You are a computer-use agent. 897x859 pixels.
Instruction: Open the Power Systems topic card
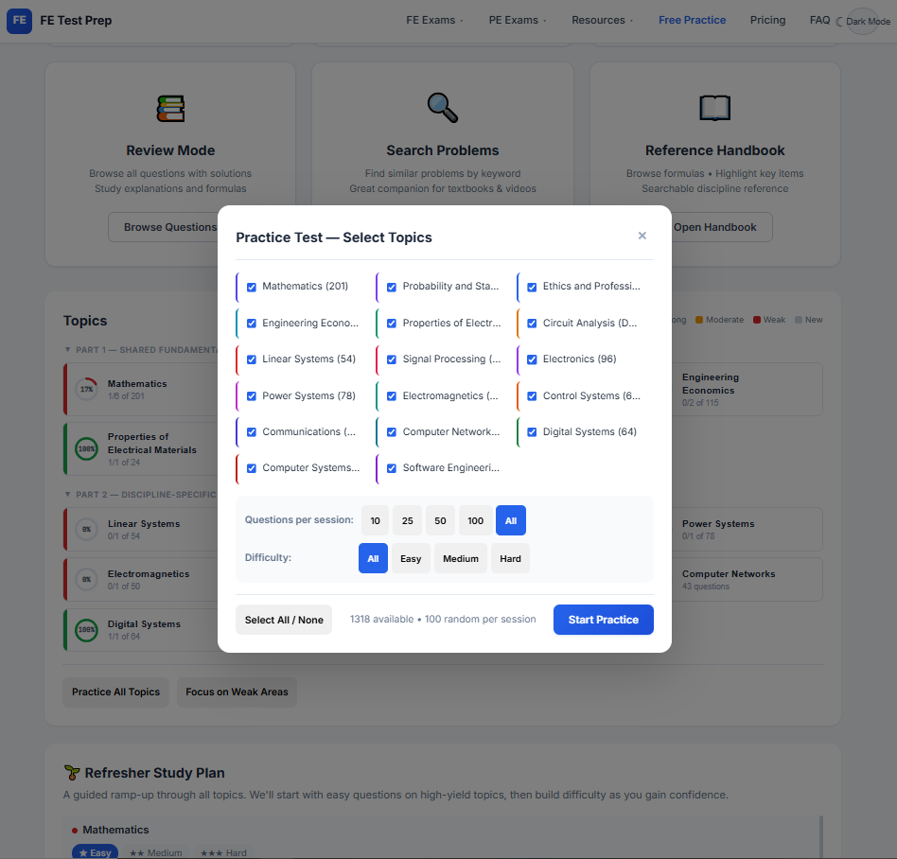746,529
